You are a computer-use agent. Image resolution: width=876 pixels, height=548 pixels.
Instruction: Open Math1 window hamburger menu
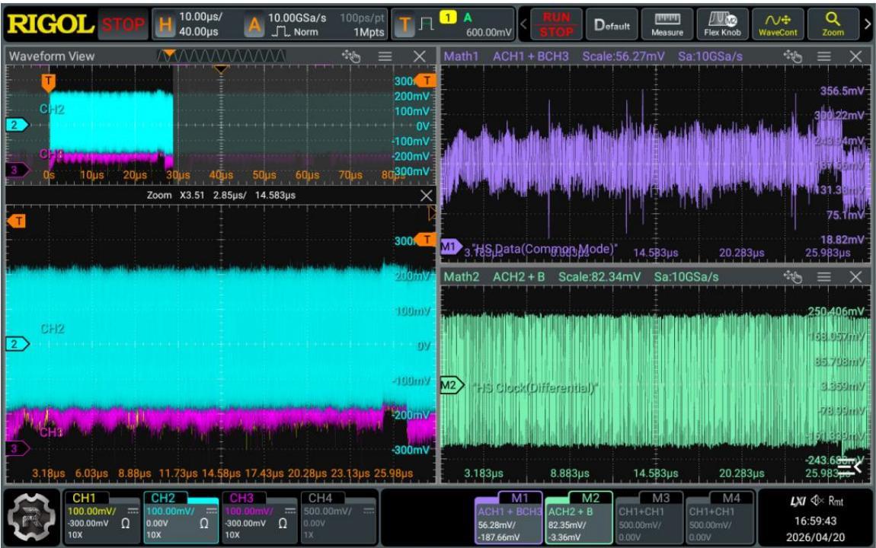coord(824,56)
